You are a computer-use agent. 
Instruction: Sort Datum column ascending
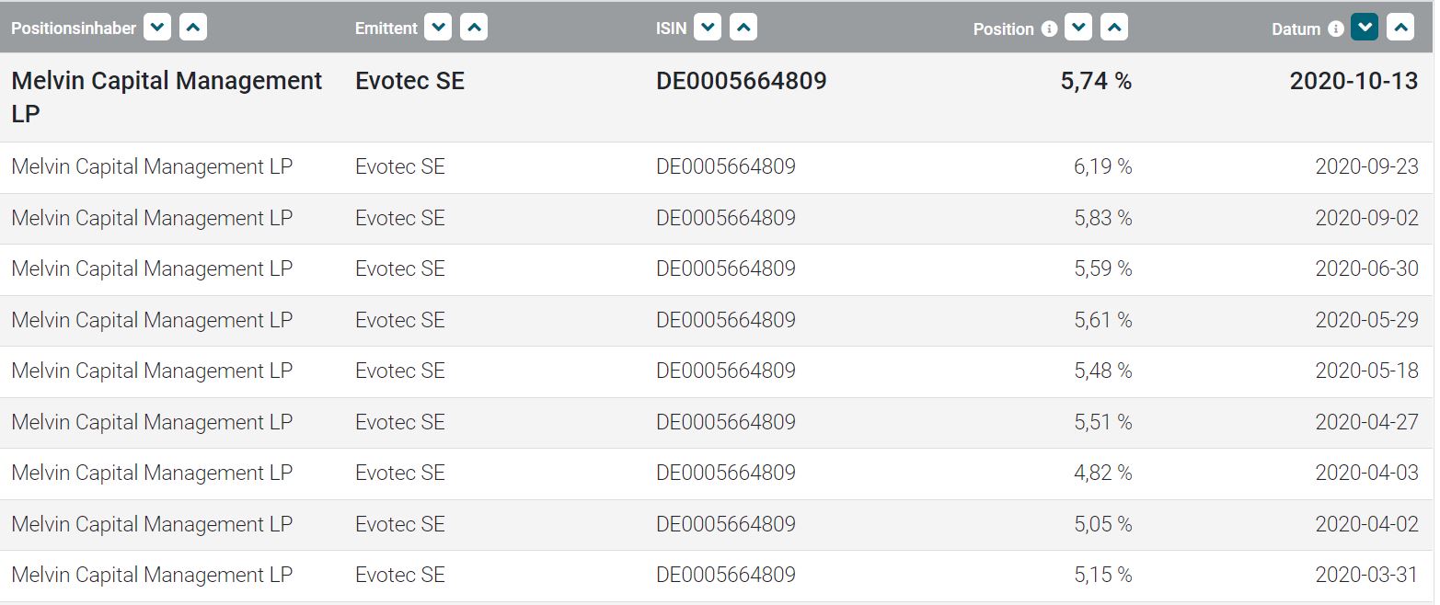(x=1400, y=29)
